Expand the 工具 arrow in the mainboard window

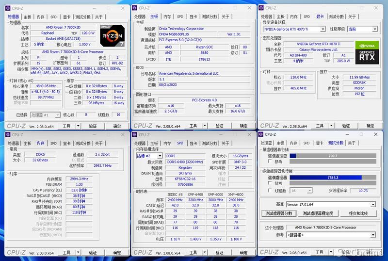(205, 126)
